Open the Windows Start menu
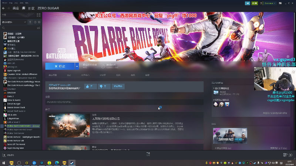 [x=4, y=163]
